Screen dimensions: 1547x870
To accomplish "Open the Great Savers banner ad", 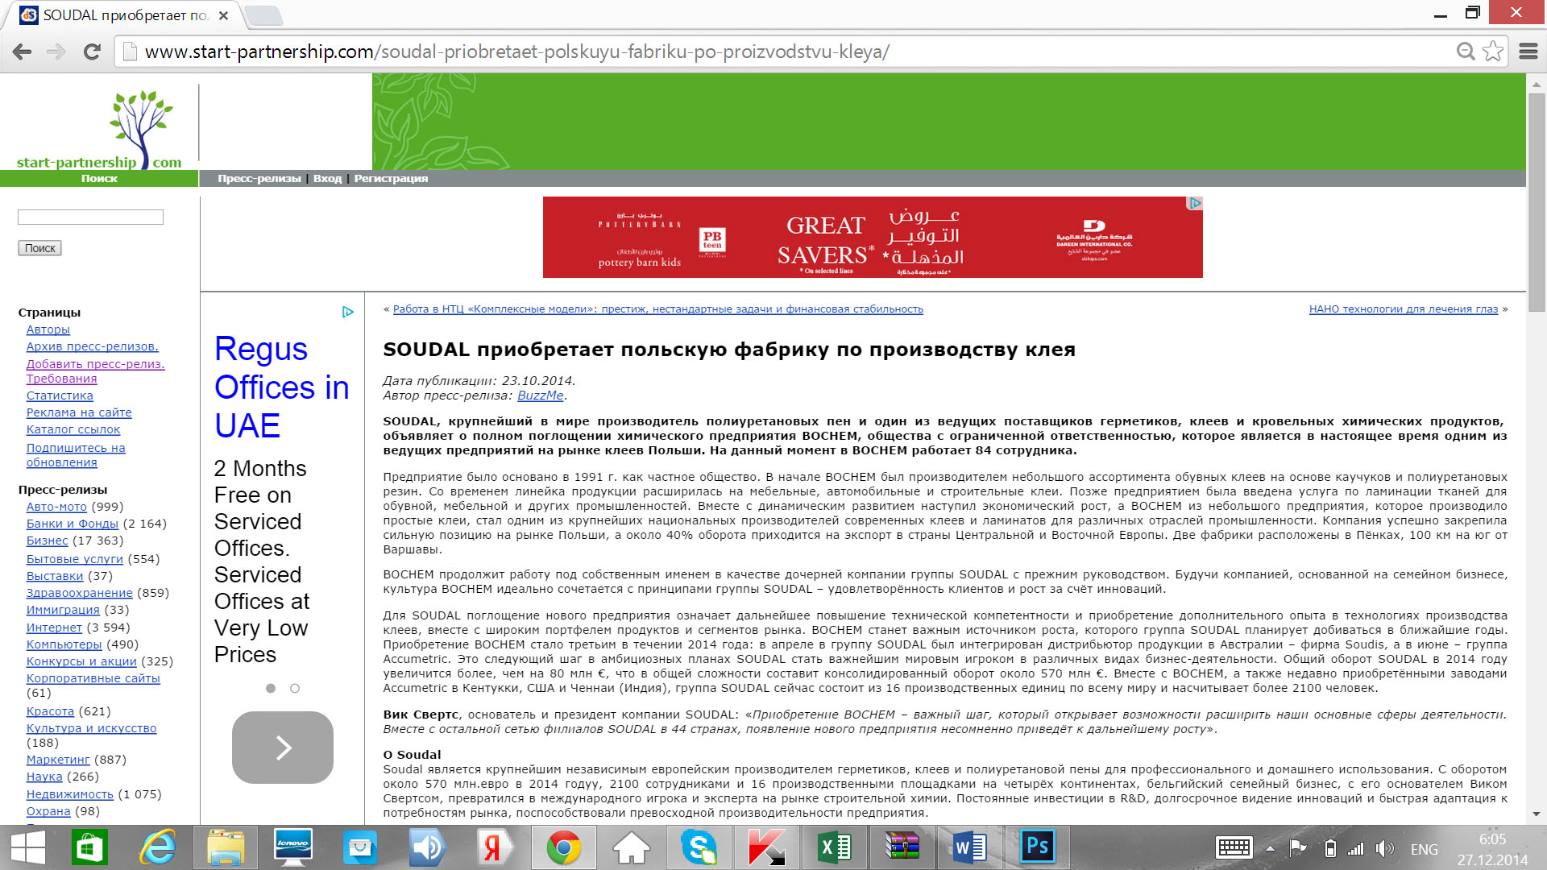I will [x=873, y=238].
